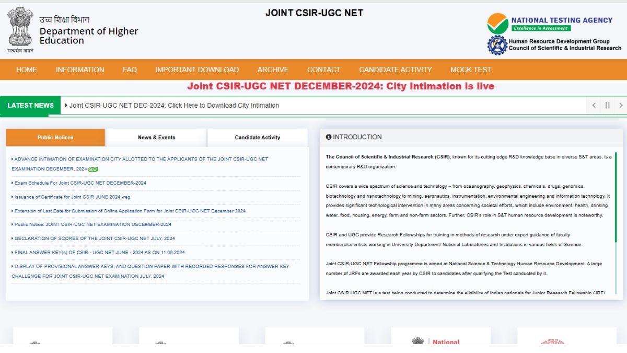This screenshot has width=627, height=353.
Task: Click the CSIR gear logo
Action: point(497,45)
